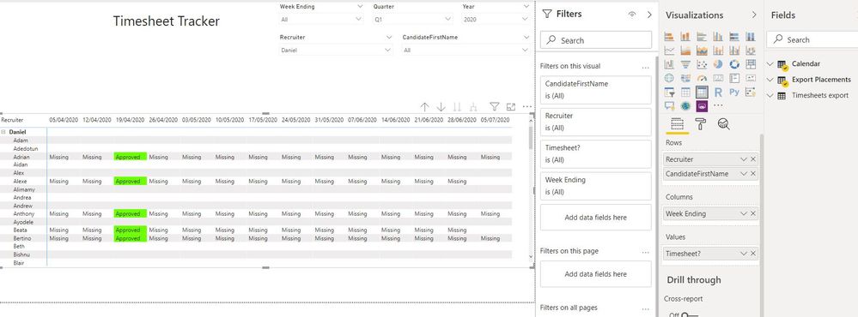Image resolution: width=858 pixels, height=317 pixels.
Task: Open the Recruiter is (All) filter card
Action: click(596, 122)
